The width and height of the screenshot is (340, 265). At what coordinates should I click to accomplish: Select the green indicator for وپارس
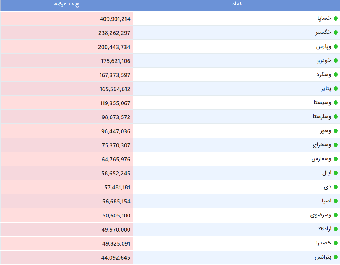click(335, 46)
